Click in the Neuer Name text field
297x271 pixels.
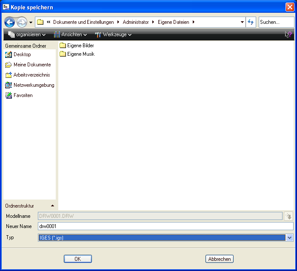(x=165, y=226)
